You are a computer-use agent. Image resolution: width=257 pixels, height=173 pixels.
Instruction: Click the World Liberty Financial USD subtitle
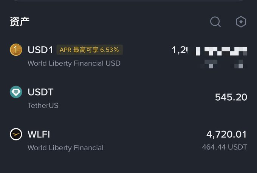point(74,63)
